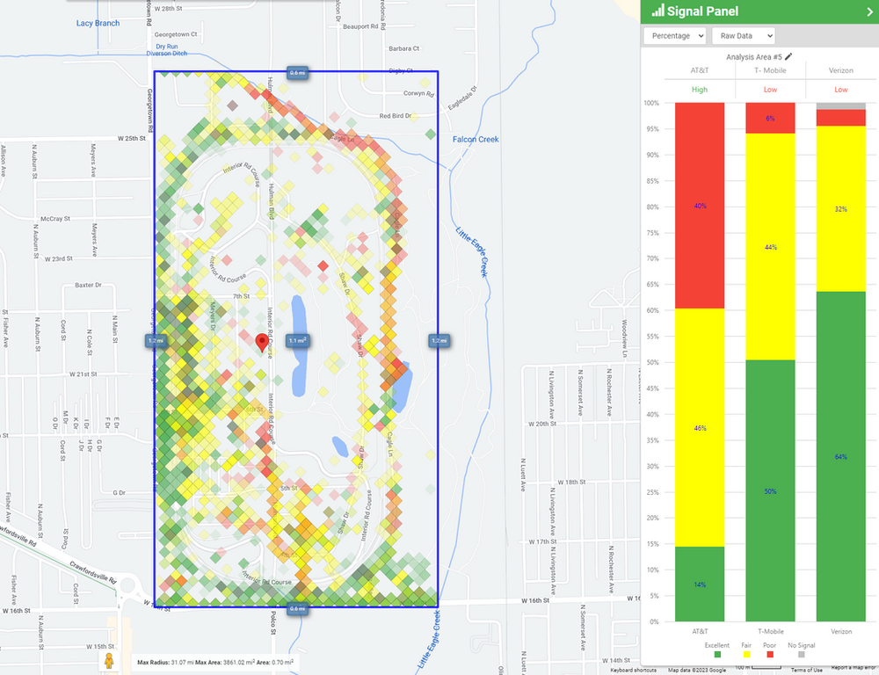The width and height of the screenshot is (879, 675).
Task: Click the Red Bird Dr street label
Action: pos(396,116)
